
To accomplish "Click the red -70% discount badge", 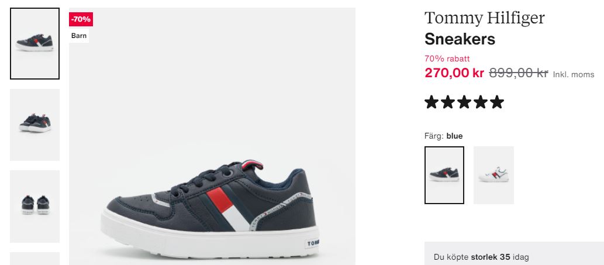I will (81, 19).
